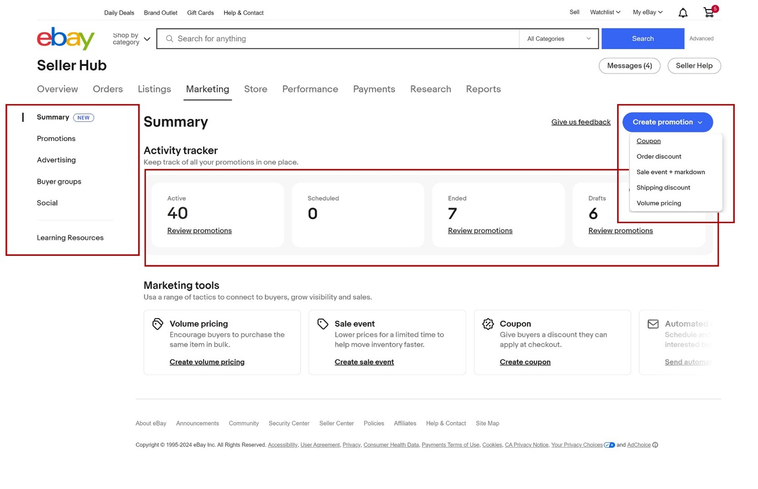Click Create coupon link
The image size is (758, 489).
pyautogui.click(x=525, y=362)
